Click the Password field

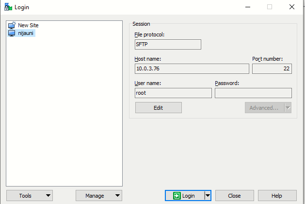click(253, 93)
